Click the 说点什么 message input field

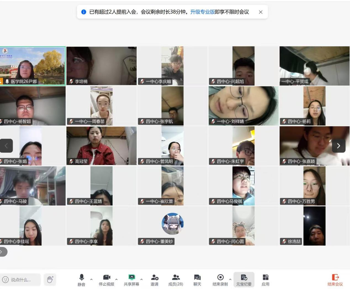(20, 280)
